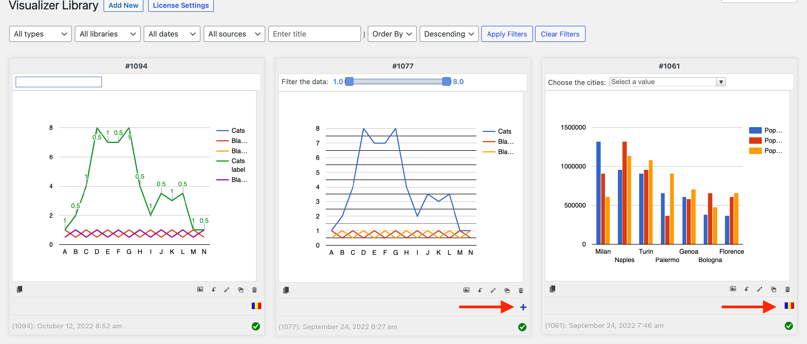Expand the All sources filter dropdown
807x344 pixels.
point(234,34)
